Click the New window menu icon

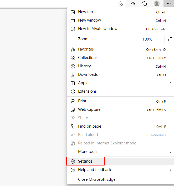[73, 21]
